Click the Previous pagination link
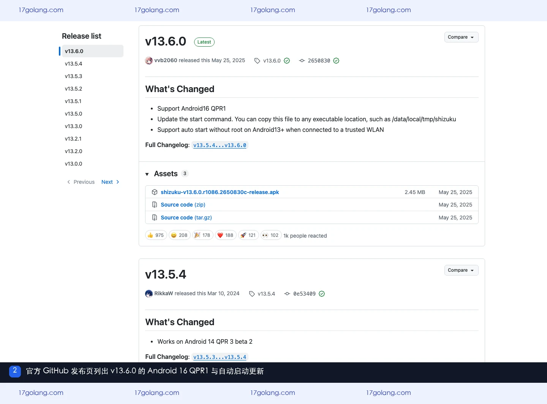547x404 pixels. tap(81, 182)
